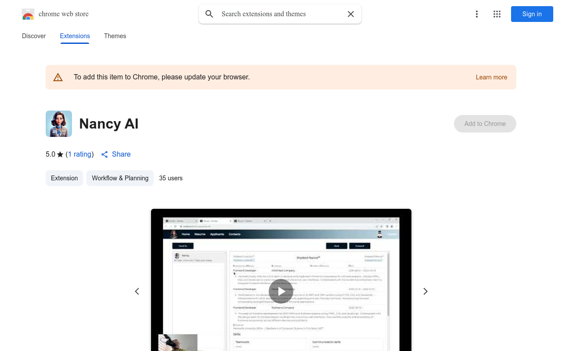Clear the search field with the X
562x351 pixels.
[351, 14]
